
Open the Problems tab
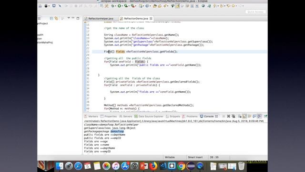click(190, 116)
